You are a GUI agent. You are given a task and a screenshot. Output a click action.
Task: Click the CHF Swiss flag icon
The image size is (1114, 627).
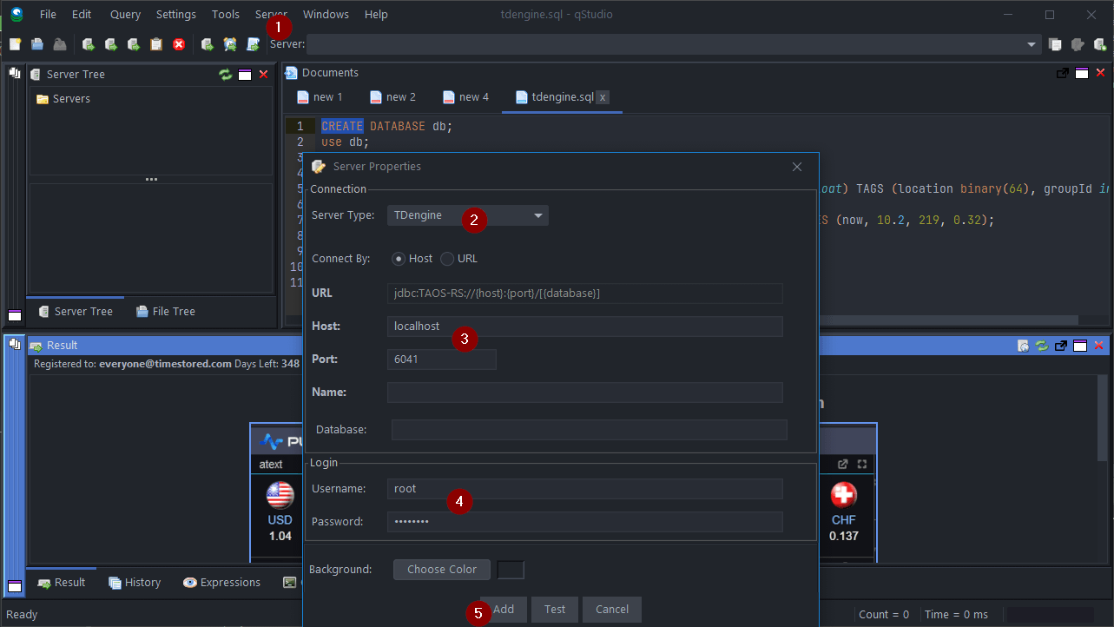[x=843, y=495]
